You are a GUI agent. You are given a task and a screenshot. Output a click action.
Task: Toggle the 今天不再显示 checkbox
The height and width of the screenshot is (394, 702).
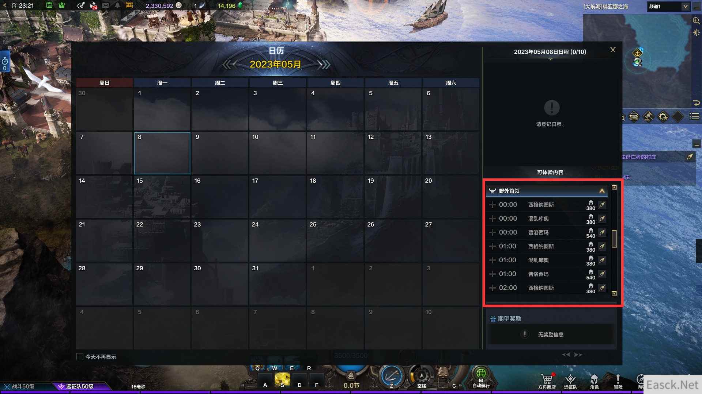pos(80,356)
